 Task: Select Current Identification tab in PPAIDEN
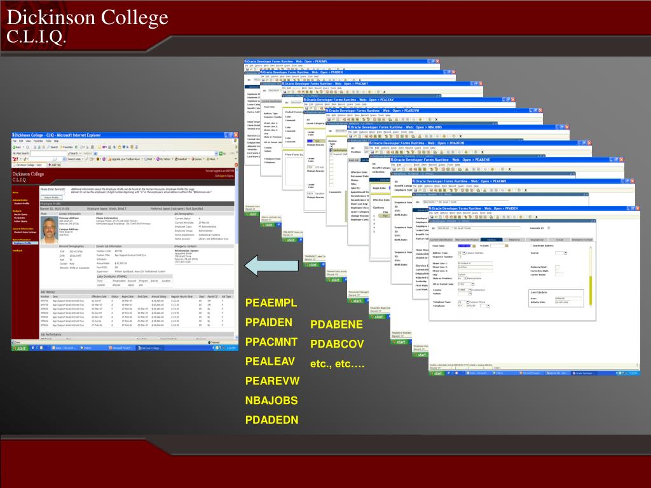click(x=441, y=240)
